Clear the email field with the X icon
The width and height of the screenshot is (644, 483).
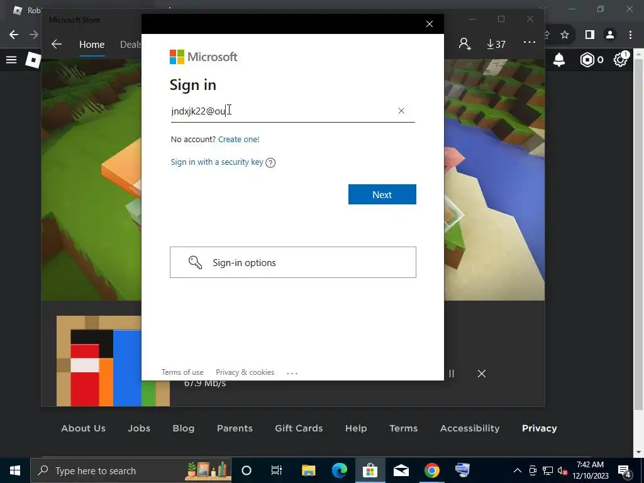(x=401, y=111)
